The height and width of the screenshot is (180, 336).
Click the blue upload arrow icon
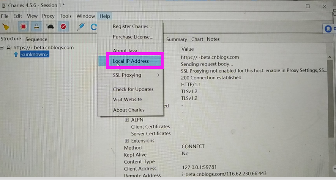[x=16, y=54]
